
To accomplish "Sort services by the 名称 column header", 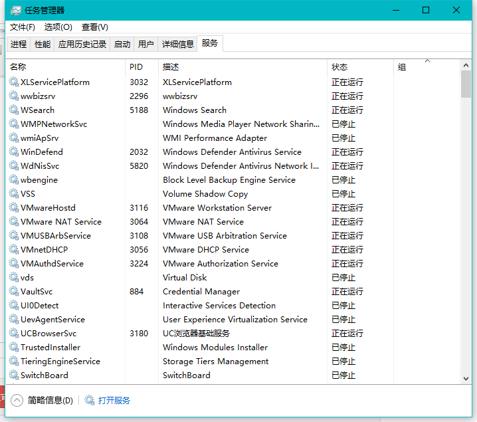I will coord(19,67).
